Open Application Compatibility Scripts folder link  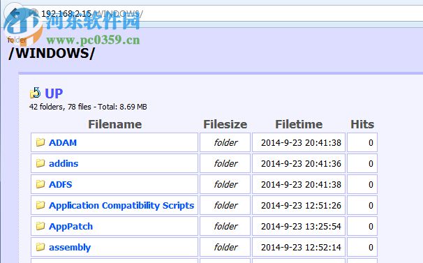121,206
